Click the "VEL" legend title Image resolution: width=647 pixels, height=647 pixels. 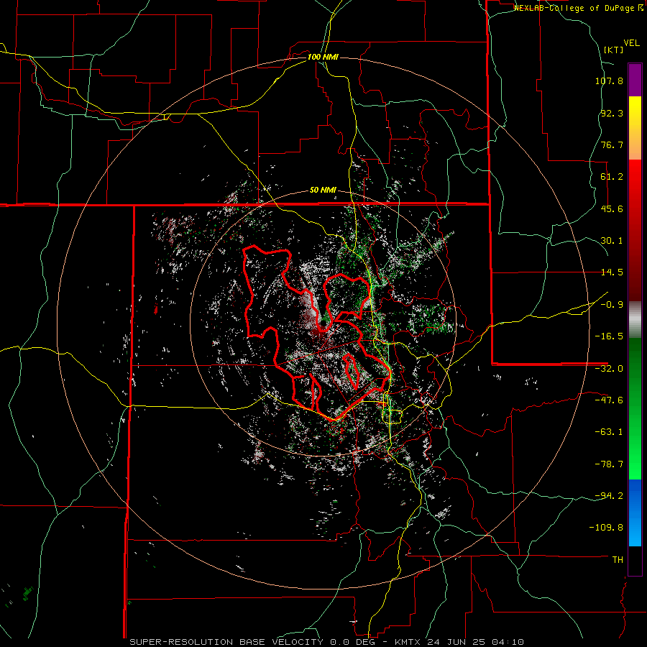point(631,43)
